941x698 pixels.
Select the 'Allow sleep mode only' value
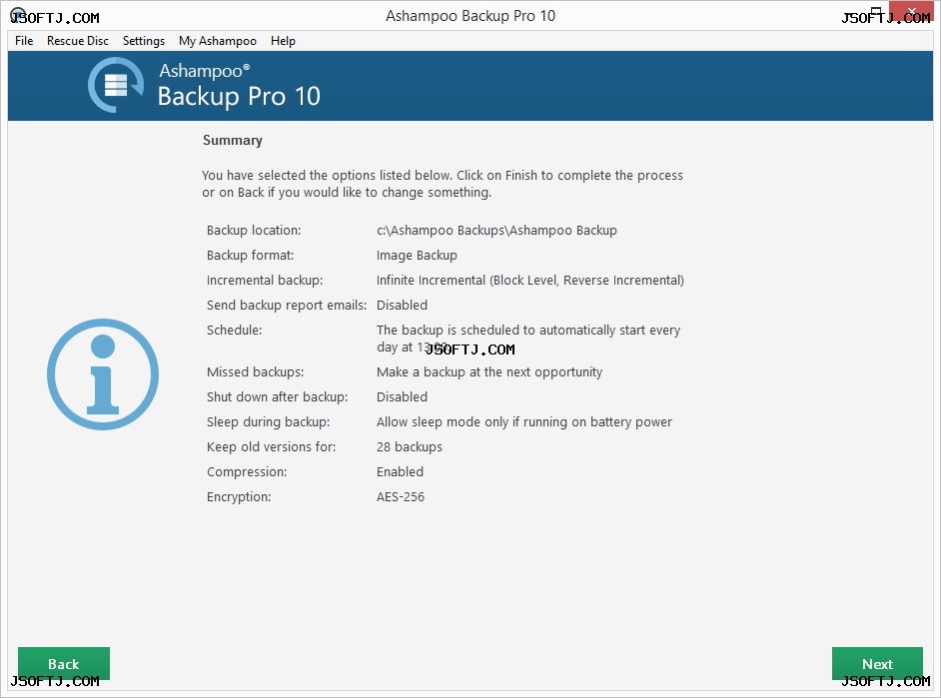[524, 422]
